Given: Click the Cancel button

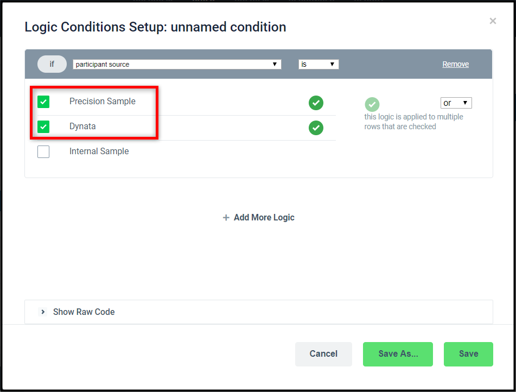Looking at the screenshot, I should click(323, 354).
